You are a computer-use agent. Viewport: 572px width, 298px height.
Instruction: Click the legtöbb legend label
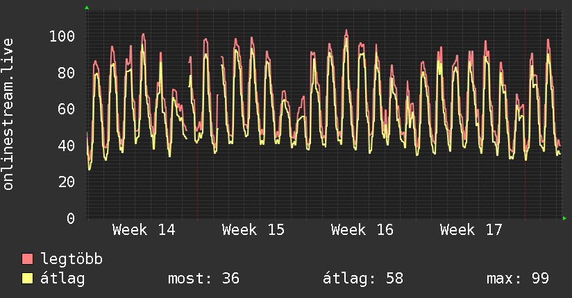71,260
